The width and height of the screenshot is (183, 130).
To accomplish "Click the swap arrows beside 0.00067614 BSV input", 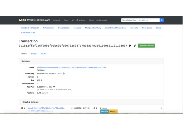I will [x=88, y=108].
